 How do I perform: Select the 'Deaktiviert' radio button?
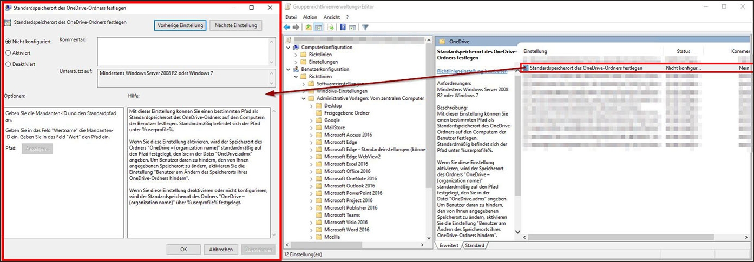(x=8, y=64)
